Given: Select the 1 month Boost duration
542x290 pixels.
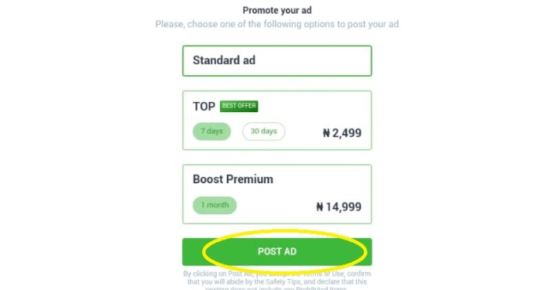Looking at the screenshot, I should [214, 205].
